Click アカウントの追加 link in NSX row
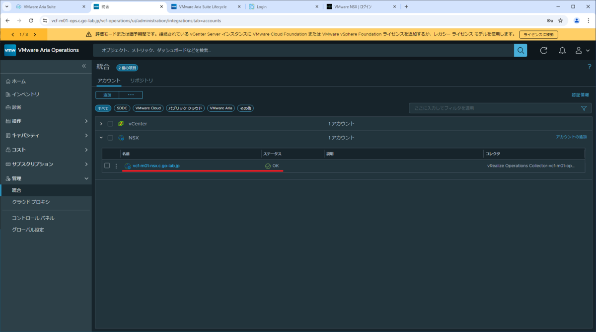596x332 pixels. [571, 137]
